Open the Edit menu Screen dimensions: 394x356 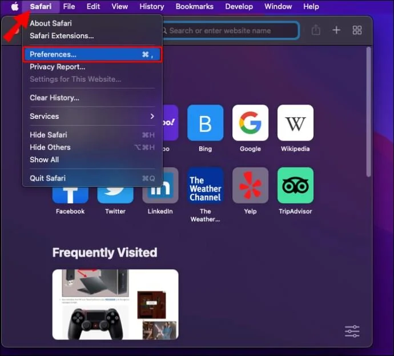(x=93, y=6)
